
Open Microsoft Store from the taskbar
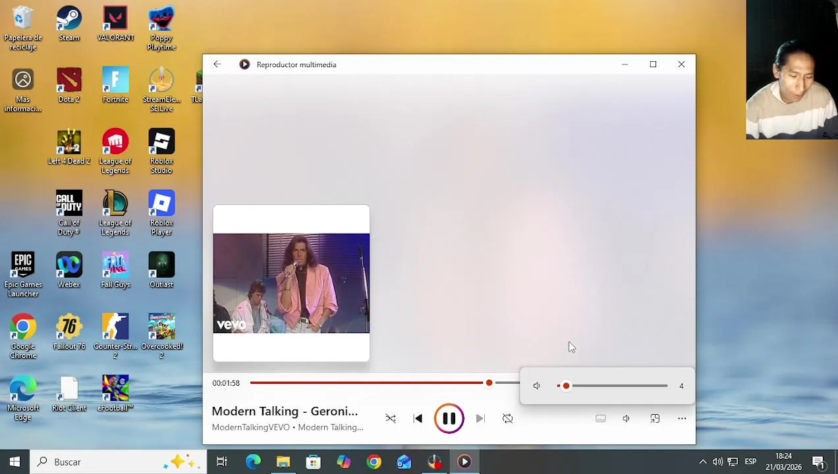click(314, 462)
